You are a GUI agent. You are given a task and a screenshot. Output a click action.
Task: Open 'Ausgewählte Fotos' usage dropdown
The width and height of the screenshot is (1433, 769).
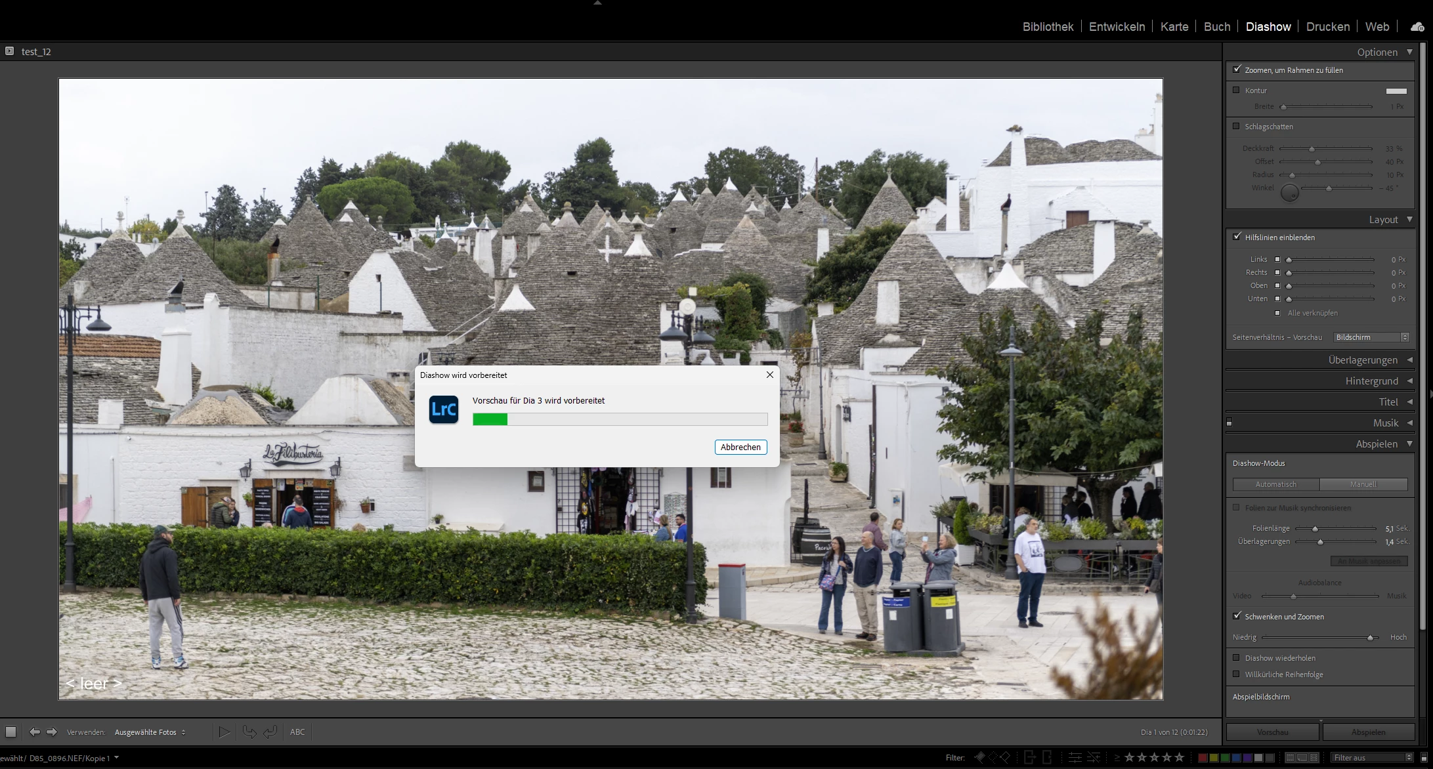(150, 732)
